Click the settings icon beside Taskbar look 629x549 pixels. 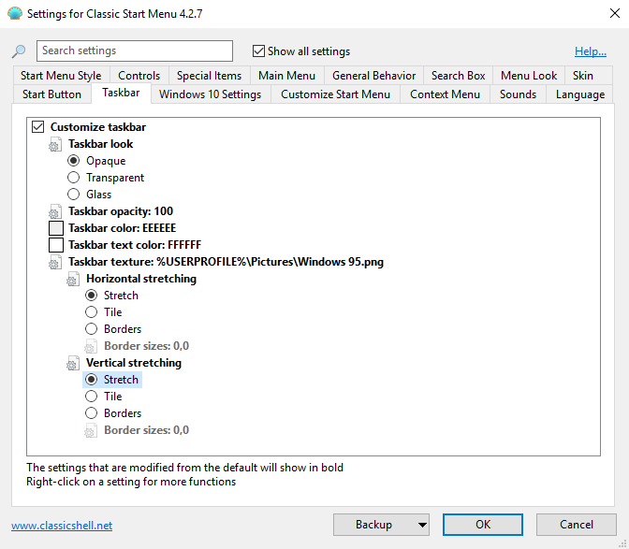click(55, 144)
